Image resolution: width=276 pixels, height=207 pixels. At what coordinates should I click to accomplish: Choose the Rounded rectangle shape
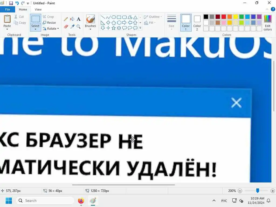(125, 17)
